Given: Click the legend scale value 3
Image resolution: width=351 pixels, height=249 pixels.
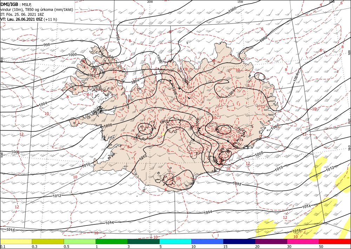Looking at the screenshot, I should [x=129, y=247].
